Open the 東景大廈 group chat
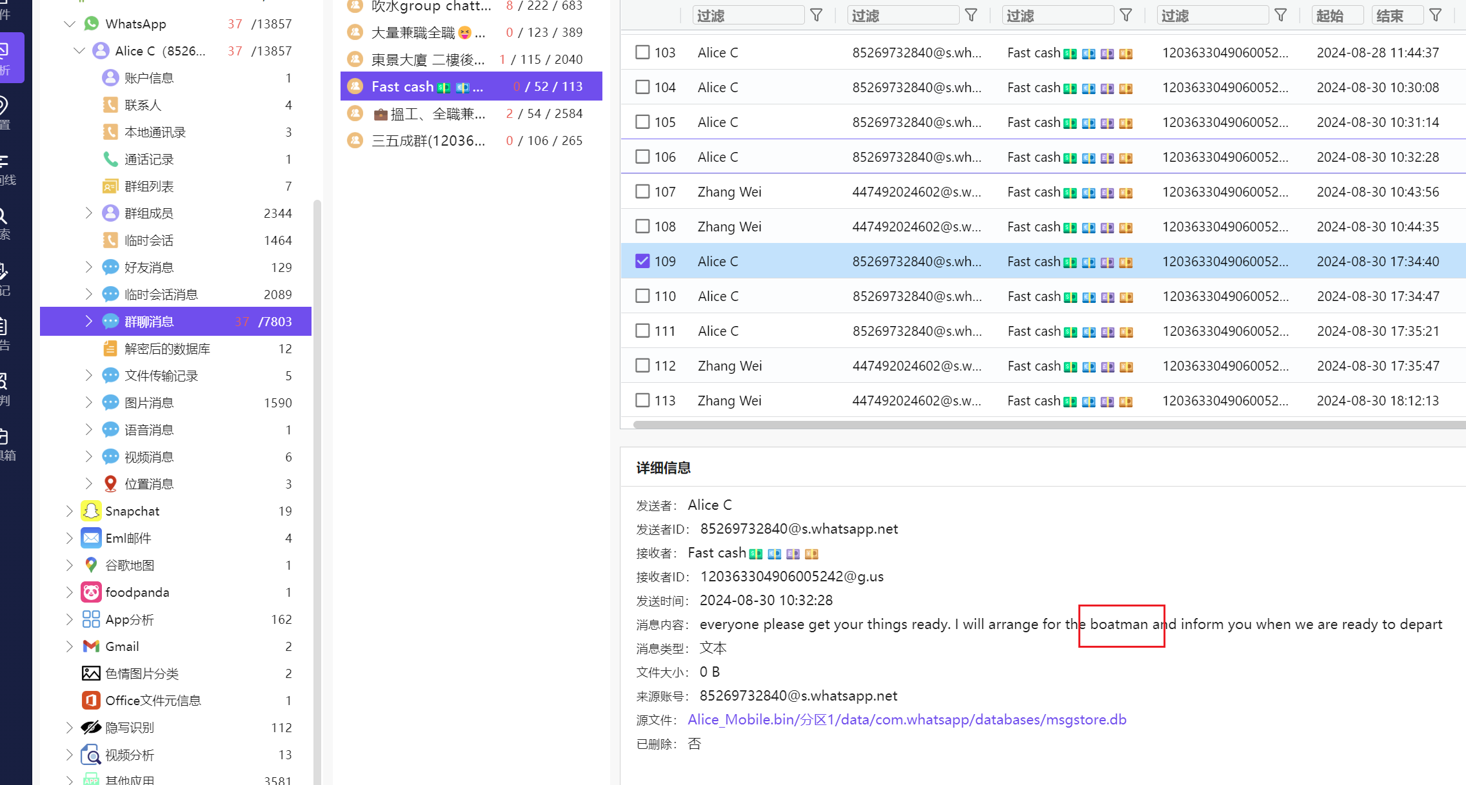This screenshot has width=1466, height=785. tap(428, 59)
